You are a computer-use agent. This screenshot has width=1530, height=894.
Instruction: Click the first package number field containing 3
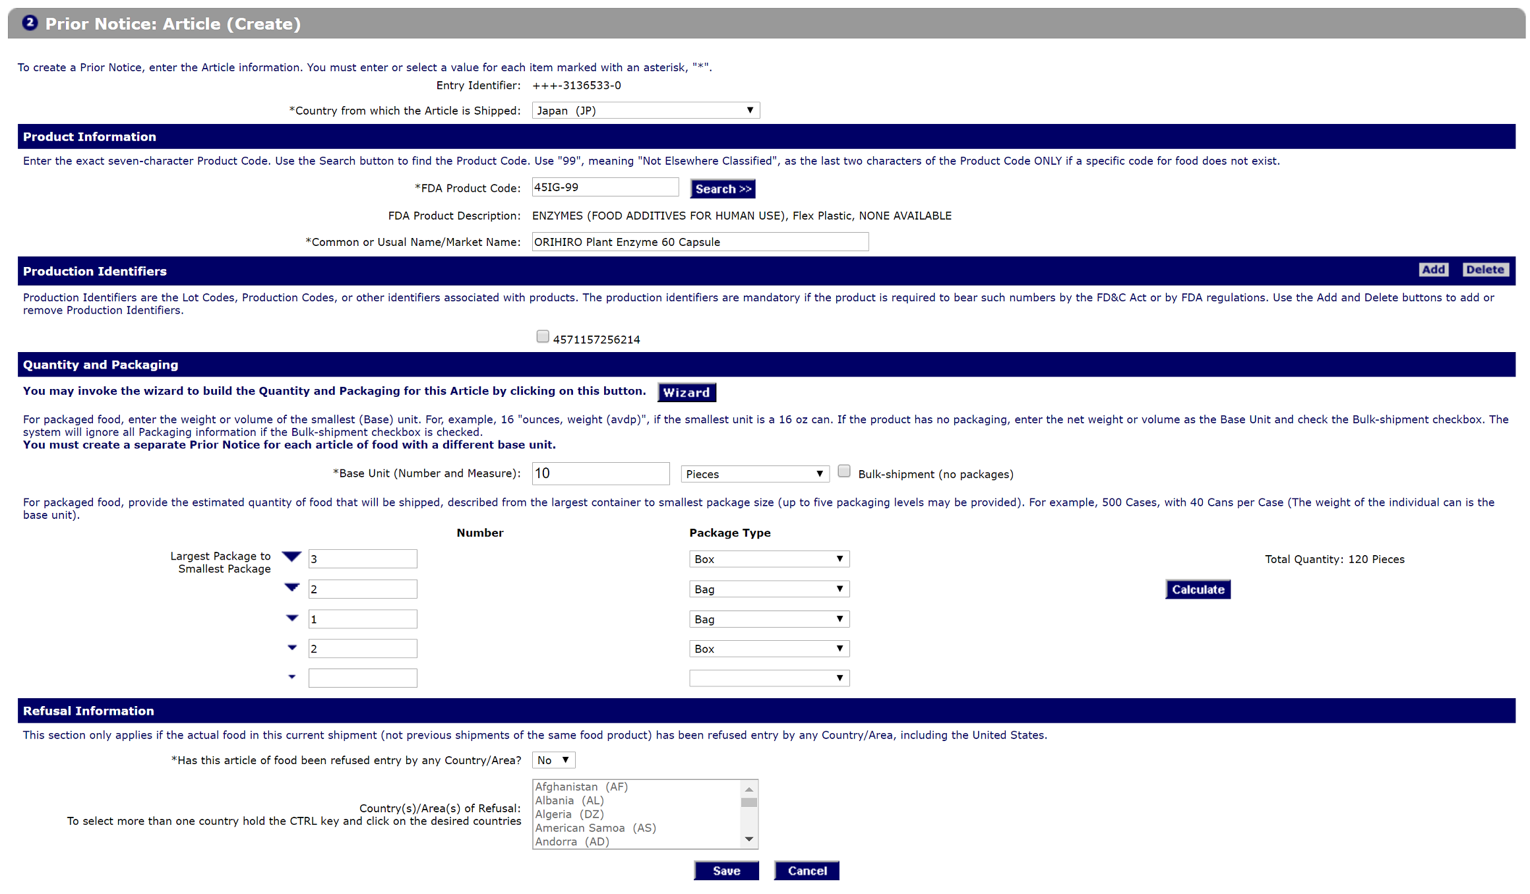(363, 559)
